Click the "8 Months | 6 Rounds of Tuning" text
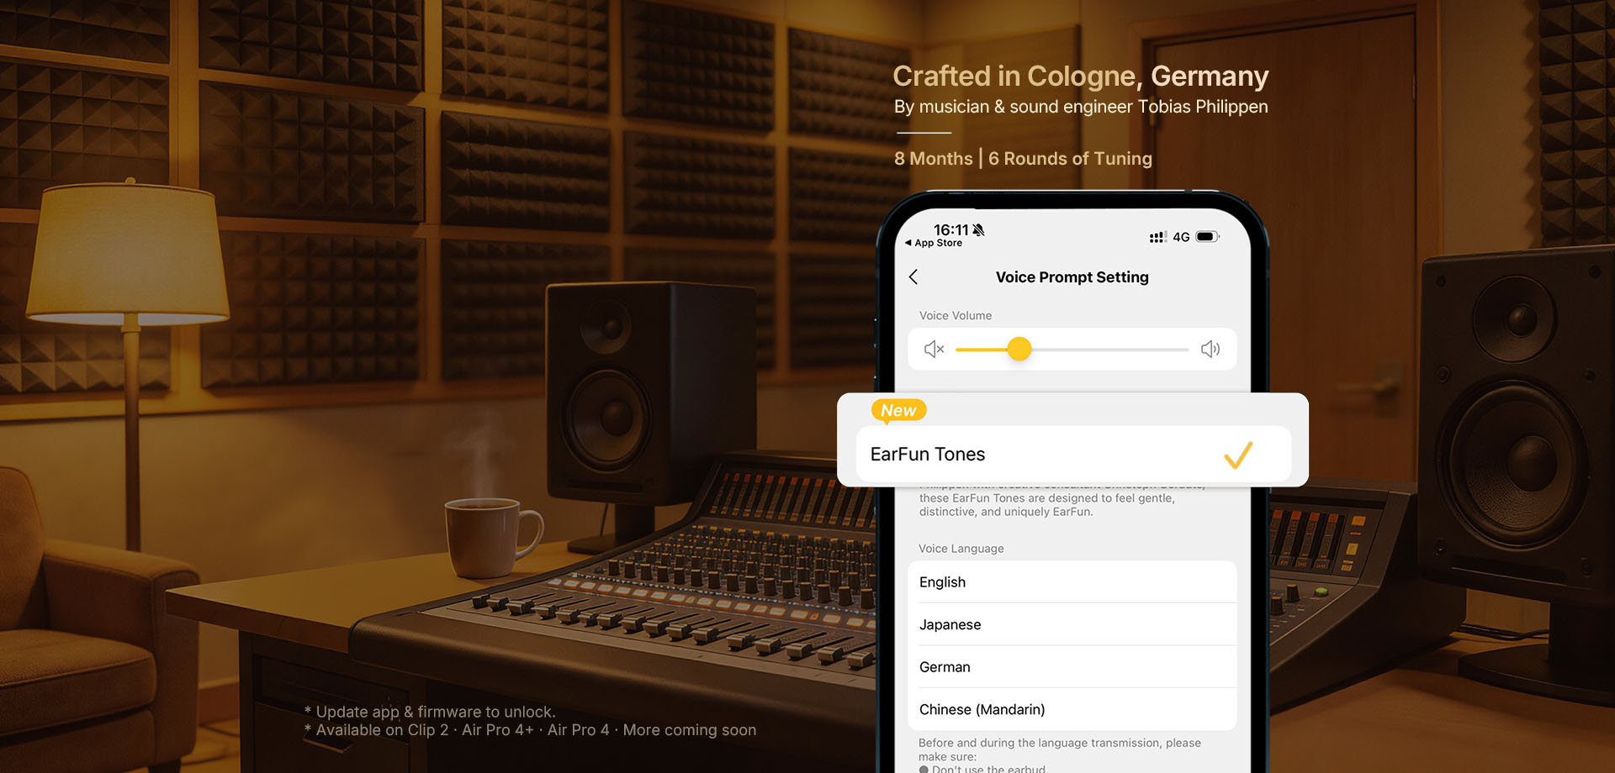Image resolution: width=1615 pixels, height=773 pixels. [x=1023, y=159]
